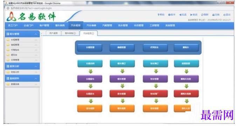The height and width of the screenshot is (126, 240).
Task: Open the 洗车管理 navigation item
Action: [x=123, y=25]
